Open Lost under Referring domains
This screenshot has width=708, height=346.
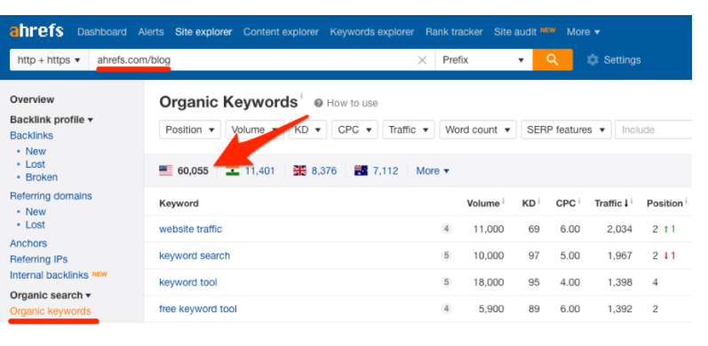point(36,224)
